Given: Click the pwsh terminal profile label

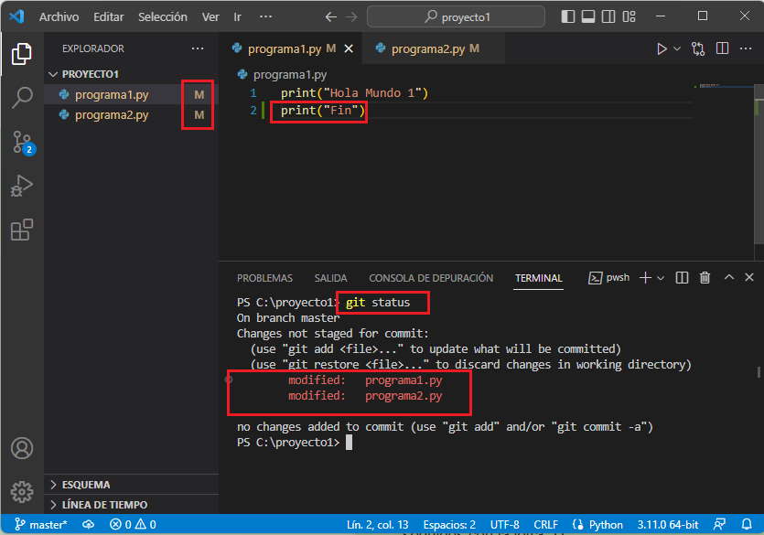Looking at the screenshot, I should [609, 277].
